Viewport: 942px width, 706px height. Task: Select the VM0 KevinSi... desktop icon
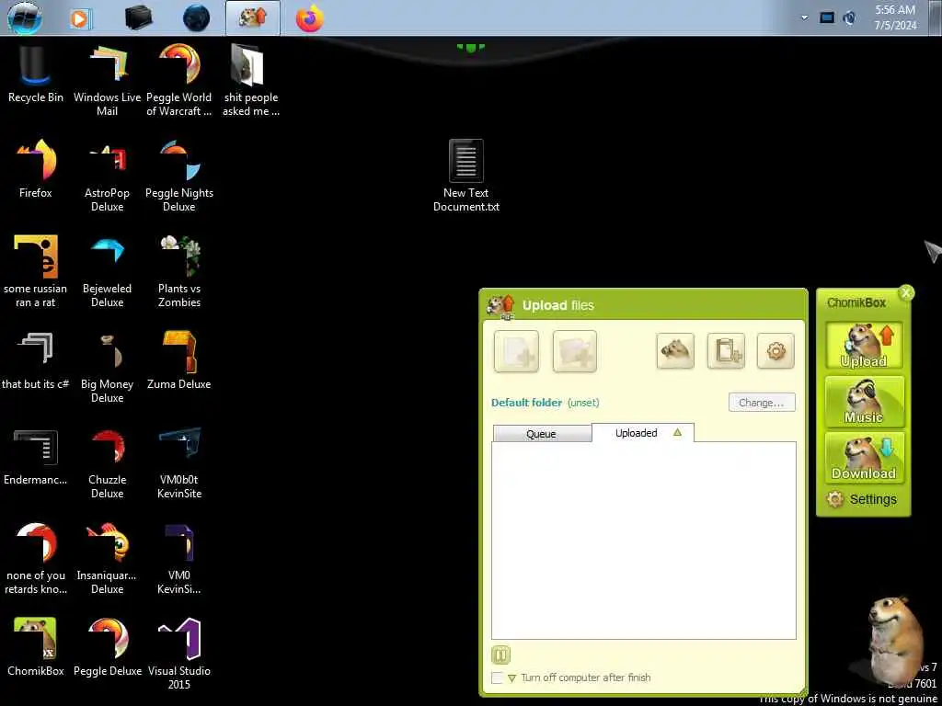tap(179, 558)
